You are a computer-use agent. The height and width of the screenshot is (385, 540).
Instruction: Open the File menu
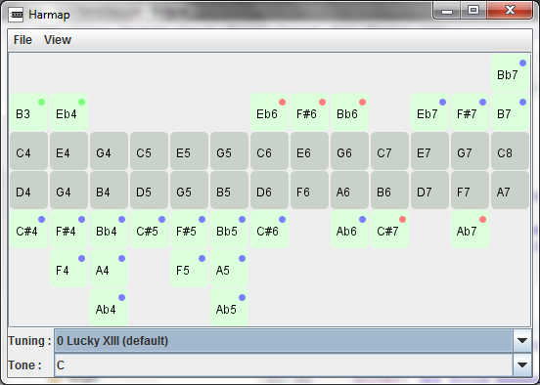pos(22,40)
